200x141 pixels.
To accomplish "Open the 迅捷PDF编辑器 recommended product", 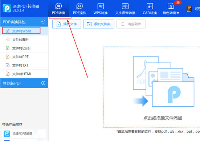I will tap(24, 133).
